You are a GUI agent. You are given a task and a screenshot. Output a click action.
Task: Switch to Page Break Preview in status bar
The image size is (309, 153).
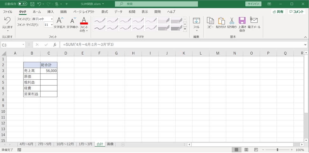click(256, 150)
